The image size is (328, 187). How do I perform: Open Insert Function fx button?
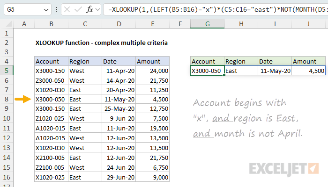pyautogui.click(x=90, y=9)
